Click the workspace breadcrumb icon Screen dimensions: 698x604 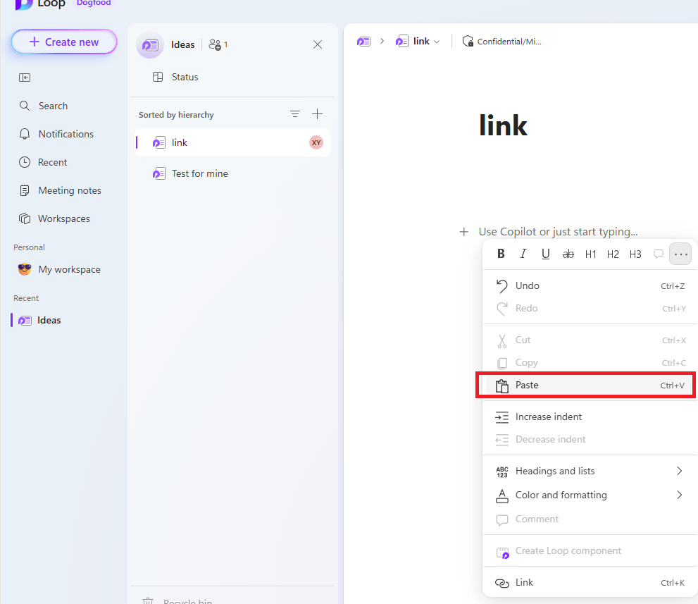click(x=363, y=42)
